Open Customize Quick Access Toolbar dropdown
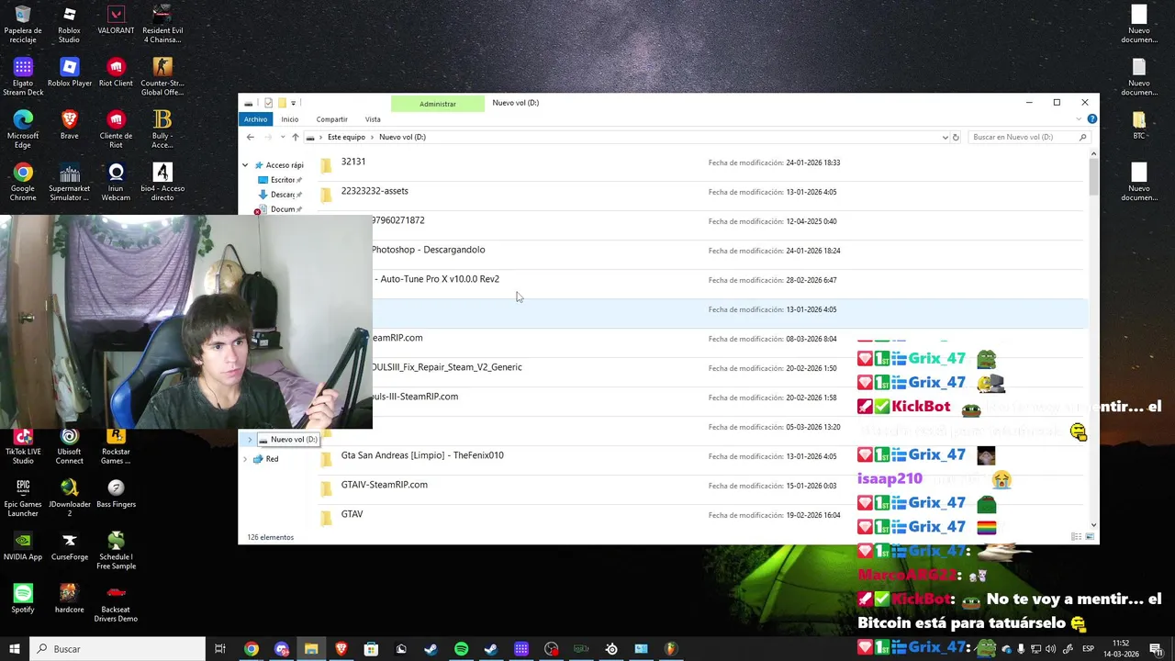Screen dimensions: 1175x661 [293, 103]
